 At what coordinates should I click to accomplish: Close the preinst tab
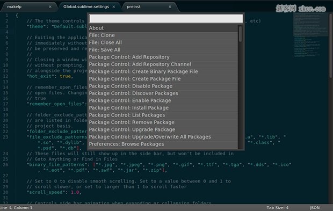[x=170, y=7]
